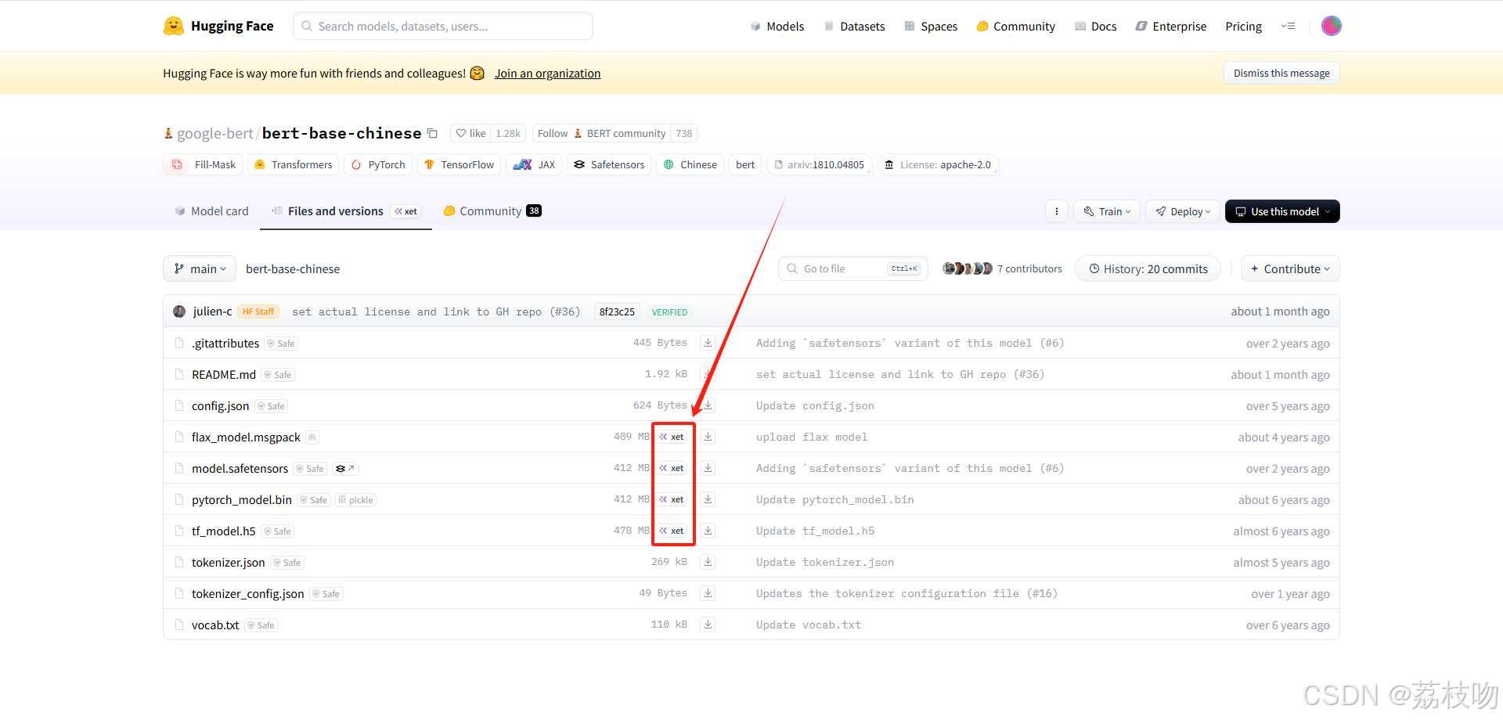Screen dimensions: 1503x720
Task: Click the Safe badge next to vocab.txt
Action: click(x=261, y=625)
